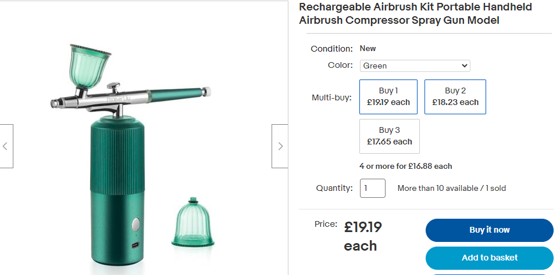Click the Condition label

click(331, 49)
